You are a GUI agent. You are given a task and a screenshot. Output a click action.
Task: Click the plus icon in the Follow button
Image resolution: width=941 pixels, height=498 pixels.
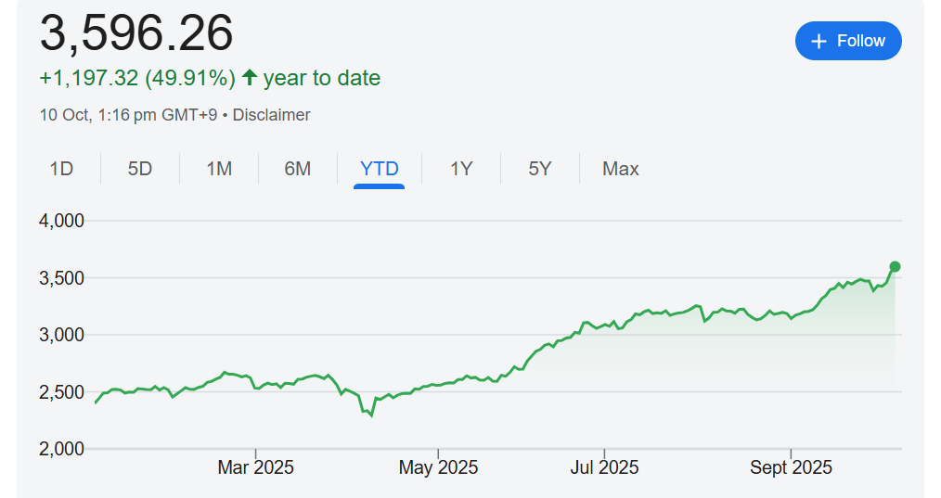click(x=819, y=42)
